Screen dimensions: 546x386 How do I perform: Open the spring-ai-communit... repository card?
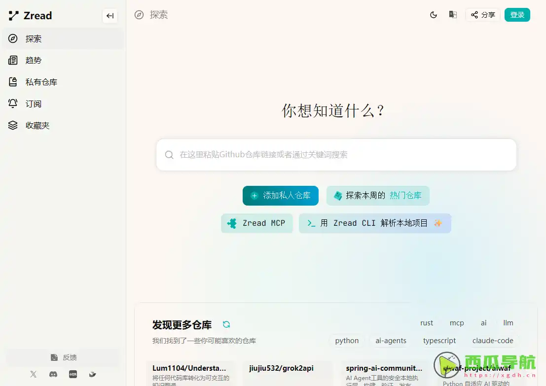pos(384,374)
